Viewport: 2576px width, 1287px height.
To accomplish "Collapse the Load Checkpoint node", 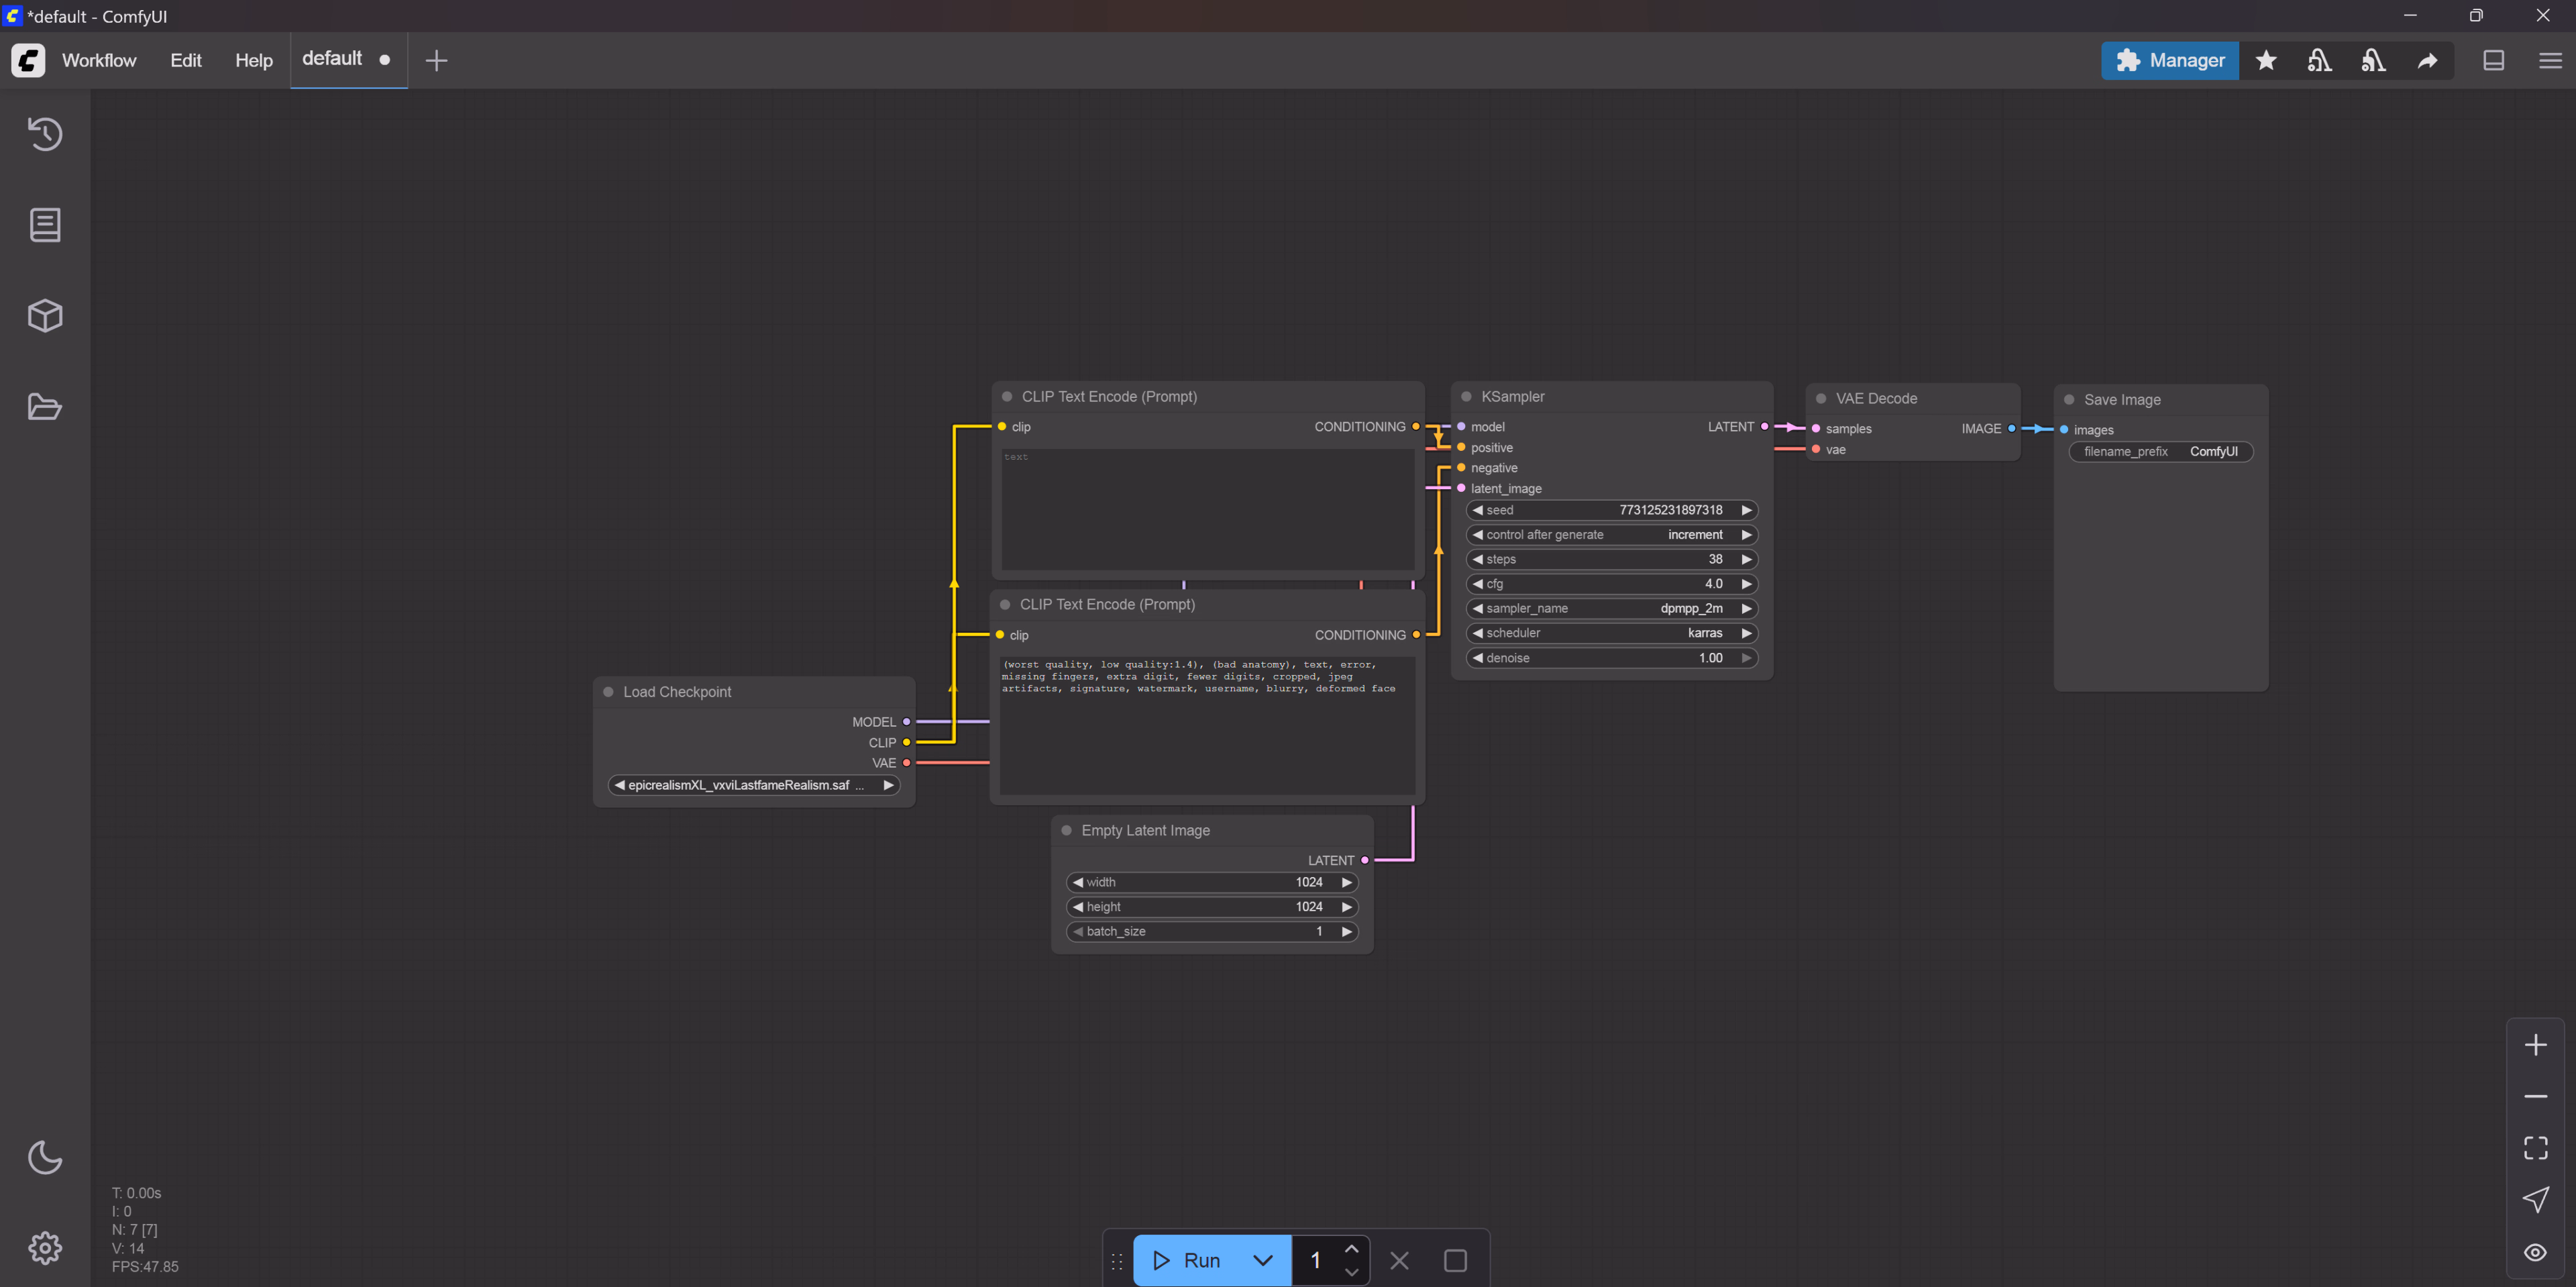I will click(608, 692).
